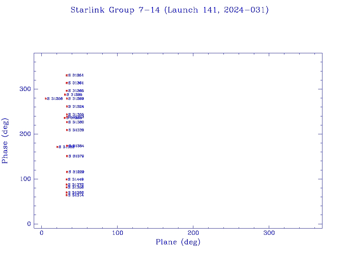Click the 0 tick label on Plane axis
Image resolution: width=339 pixels, height=254 pixels.
[41, 233]
